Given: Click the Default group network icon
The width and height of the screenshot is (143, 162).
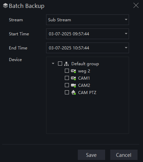Looking at the screenshot, I should (66, 64).
